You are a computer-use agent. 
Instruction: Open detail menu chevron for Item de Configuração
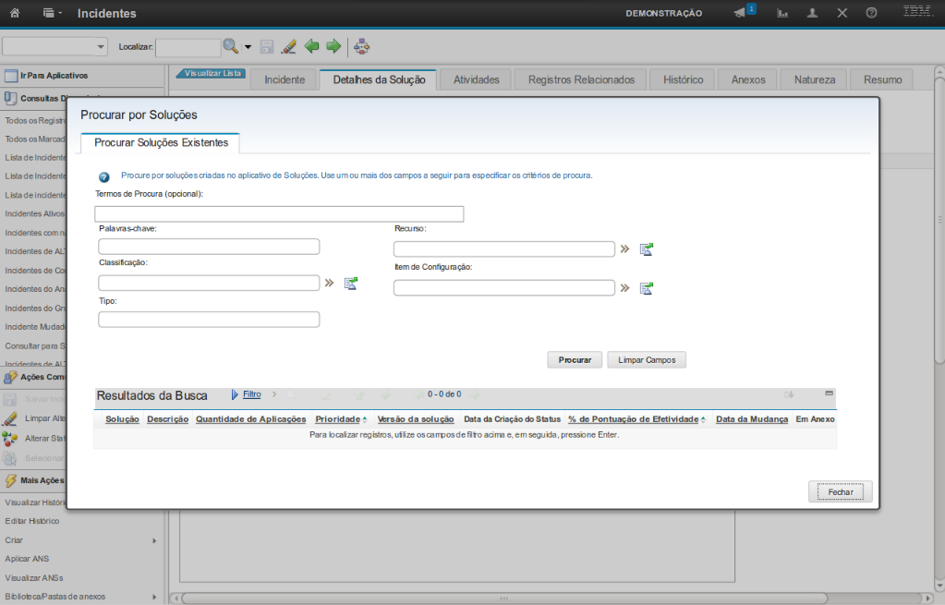click(624, 288)
